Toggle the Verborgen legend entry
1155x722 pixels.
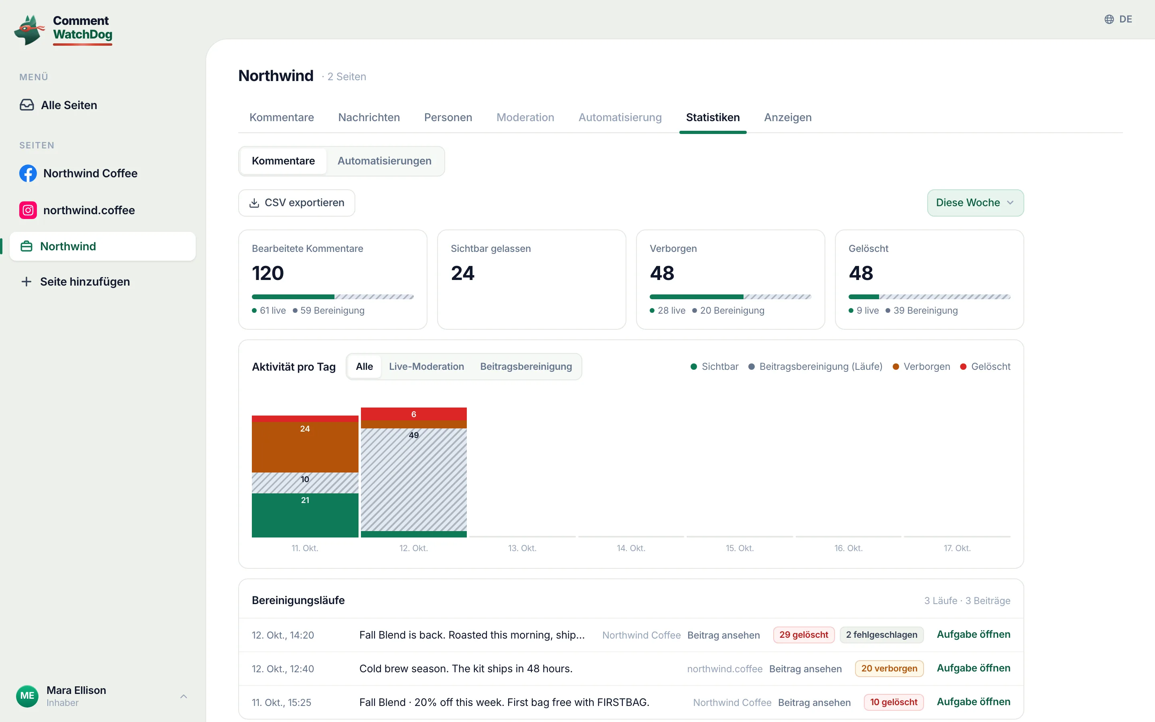coord(921,367)
